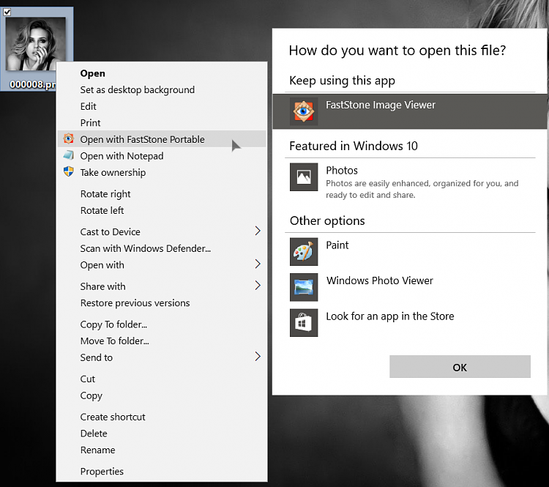Screen dimensions: 549x487
Task: Select FastStone Image Viewer app entry
Action: 410,111
